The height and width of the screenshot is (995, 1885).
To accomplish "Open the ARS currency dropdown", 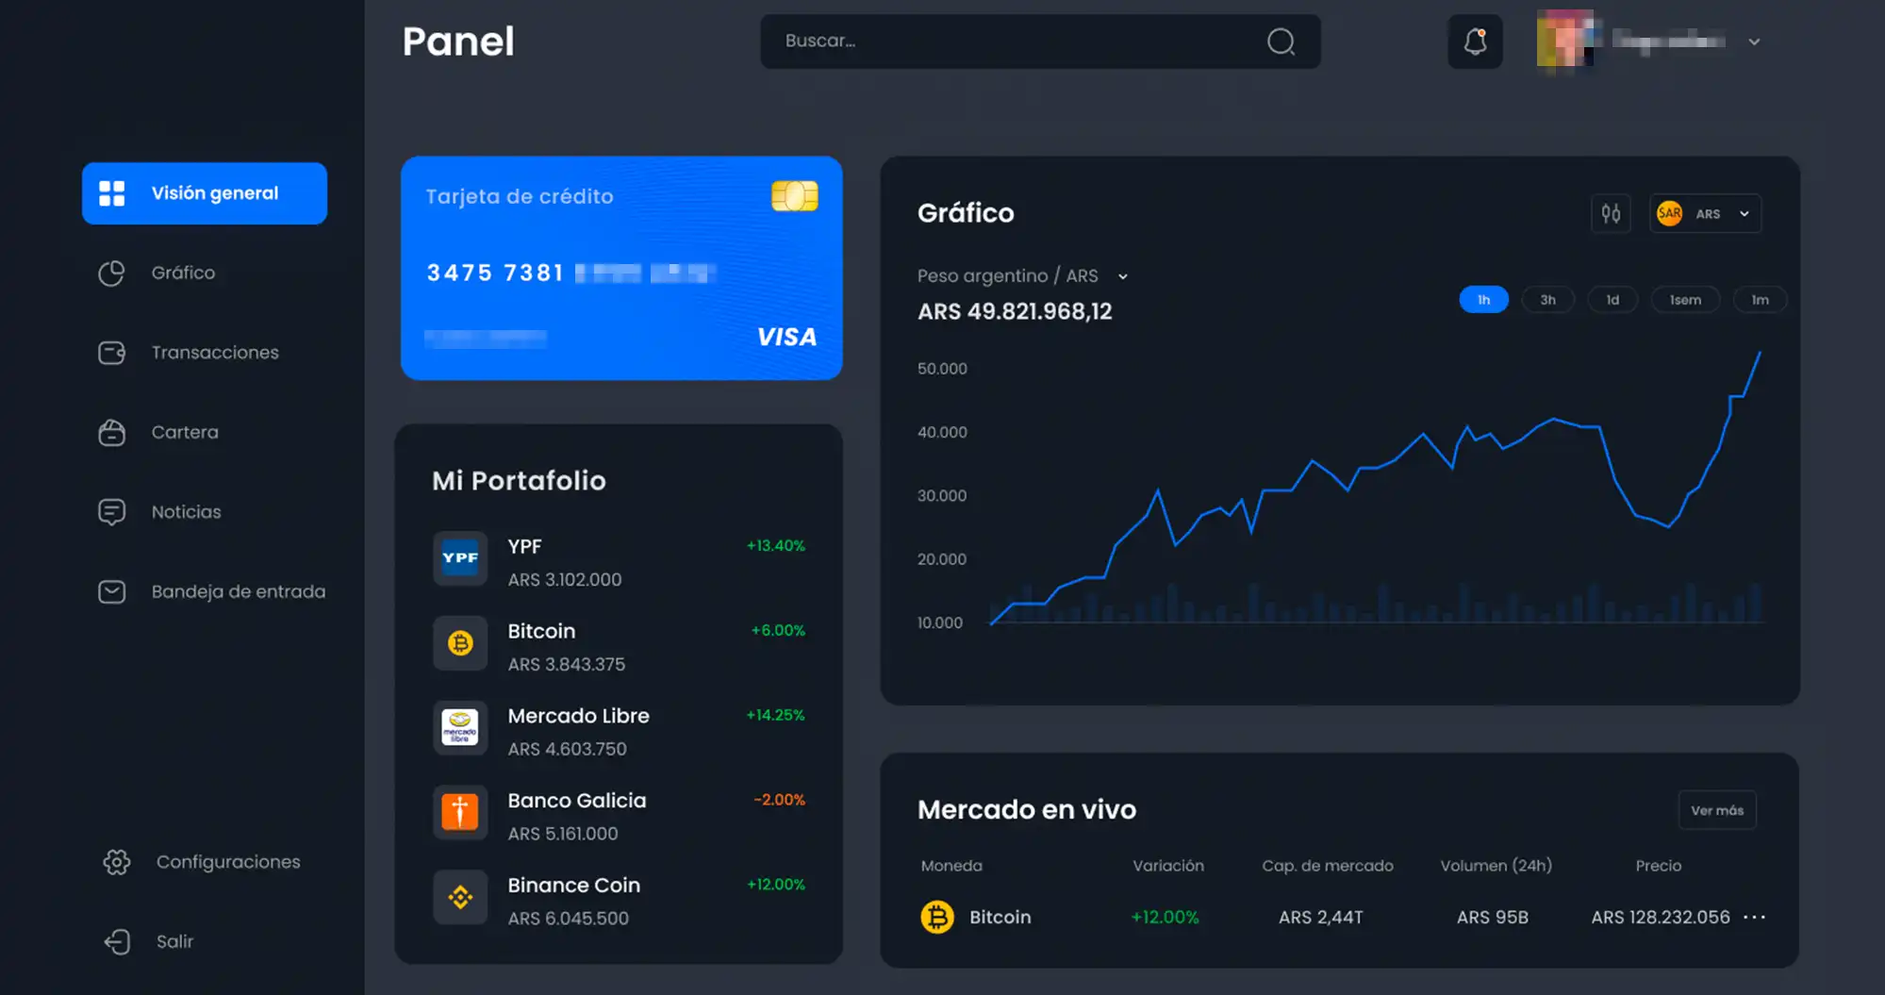I will [1705, 214].
